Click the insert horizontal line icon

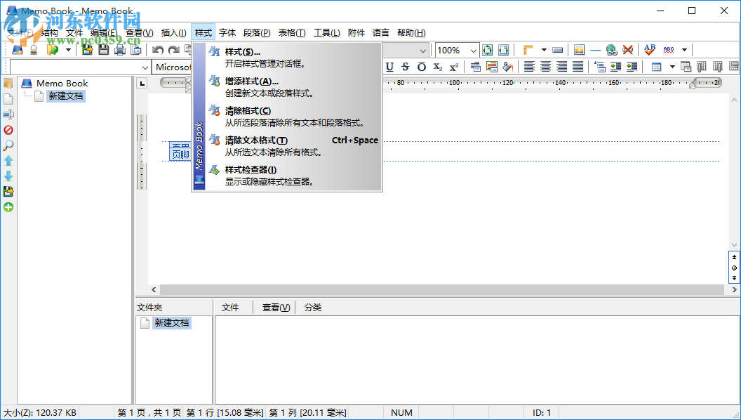[x=596, y=50]
